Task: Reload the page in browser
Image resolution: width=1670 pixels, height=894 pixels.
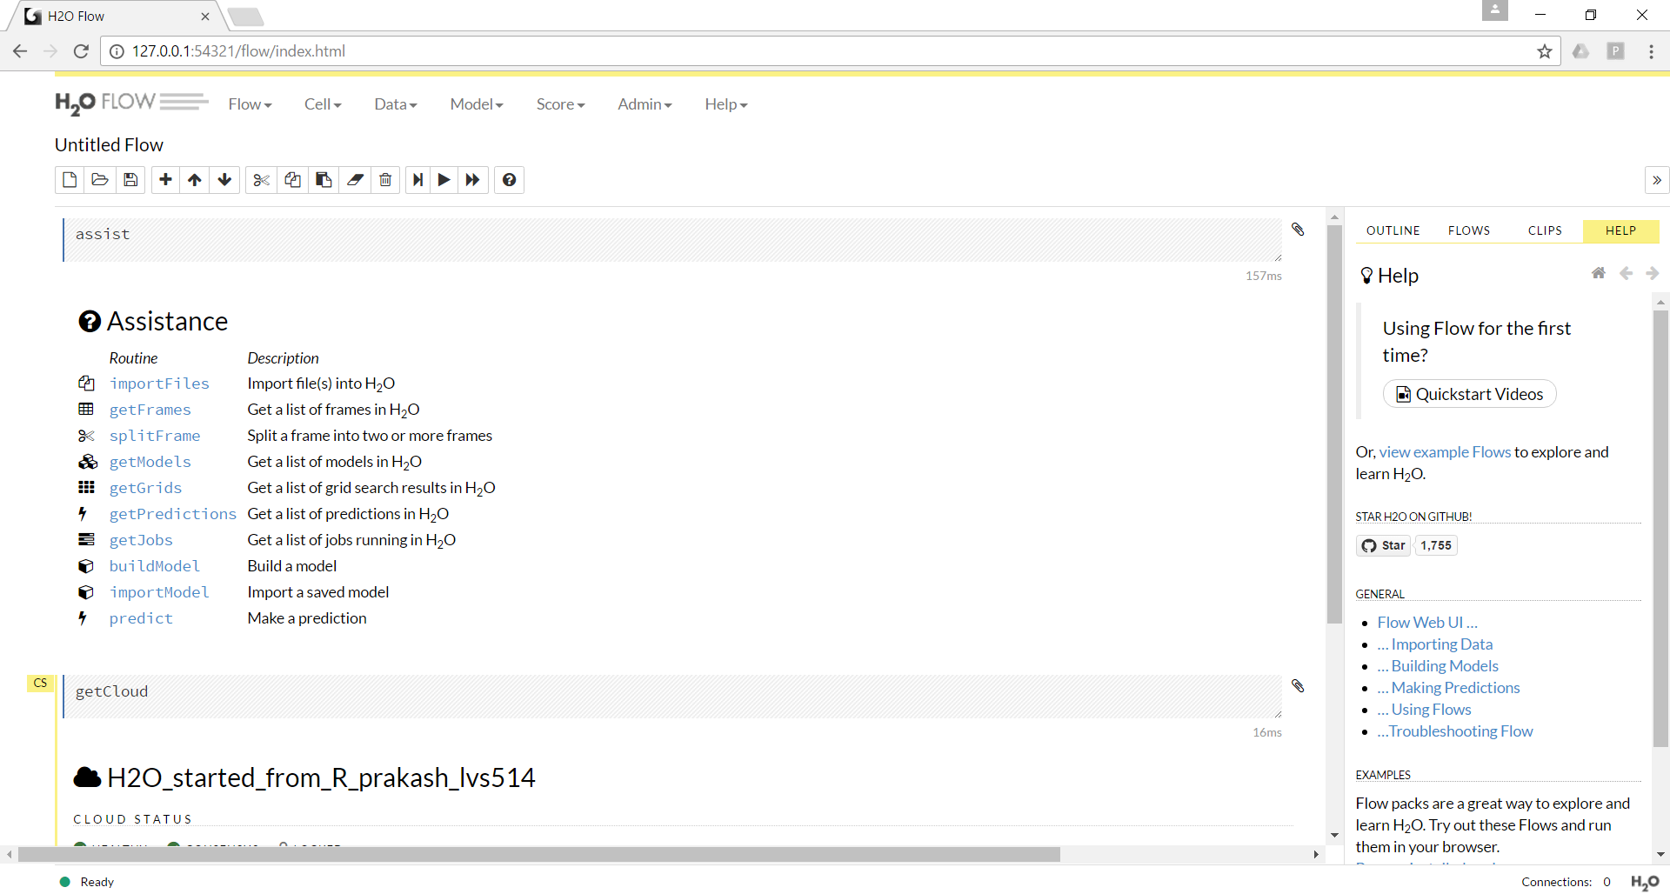Action: [81, 51]
